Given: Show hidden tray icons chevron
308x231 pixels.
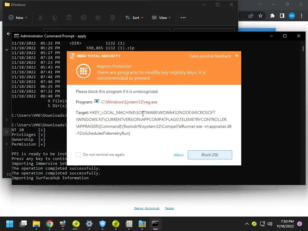Looking at the screenshot, I should pyautogui.click(x=247, y=224).
